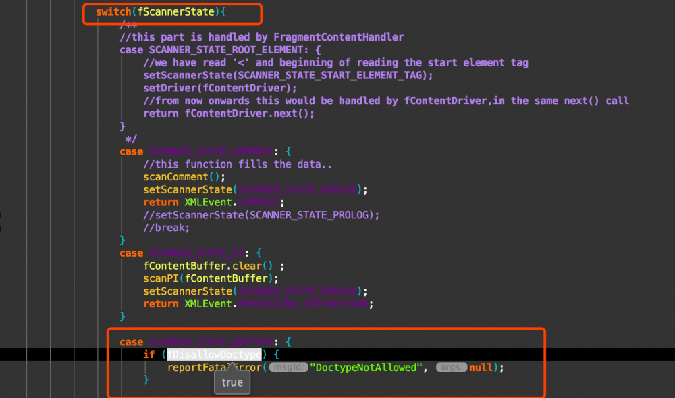Screen dimensions: 675x398
Task: Click the fContentBuffer.clear() statement
Action: coord(214,266)
